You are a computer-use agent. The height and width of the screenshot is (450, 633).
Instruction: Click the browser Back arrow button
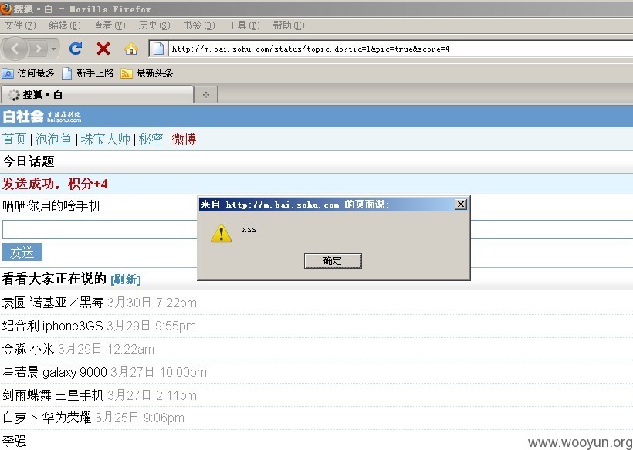pyautogui.click(x=15, y=49)
